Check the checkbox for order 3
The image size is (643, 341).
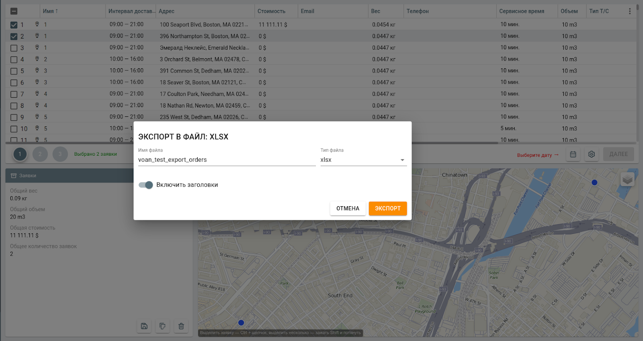pyautogui.click(x=14, y=48)
